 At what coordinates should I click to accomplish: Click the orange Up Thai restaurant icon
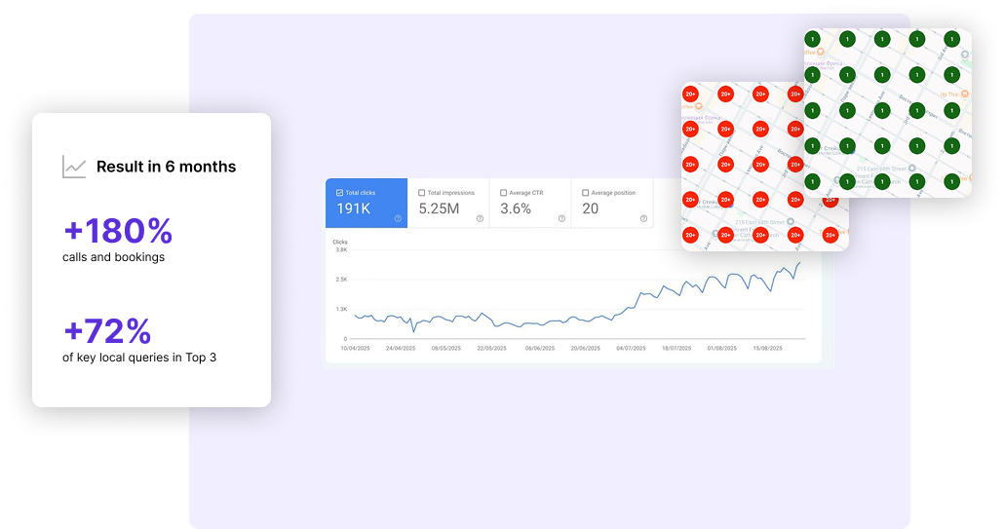(x=964, y=94)
